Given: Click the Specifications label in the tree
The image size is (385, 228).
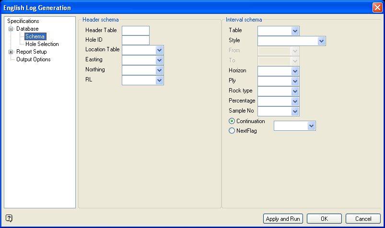Looking at the screenshot, I should [x=23, y=21].
